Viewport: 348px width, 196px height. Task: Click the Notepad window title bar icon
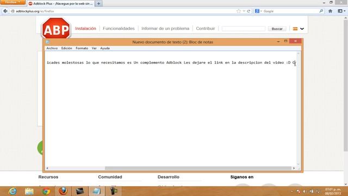point(47,42)
